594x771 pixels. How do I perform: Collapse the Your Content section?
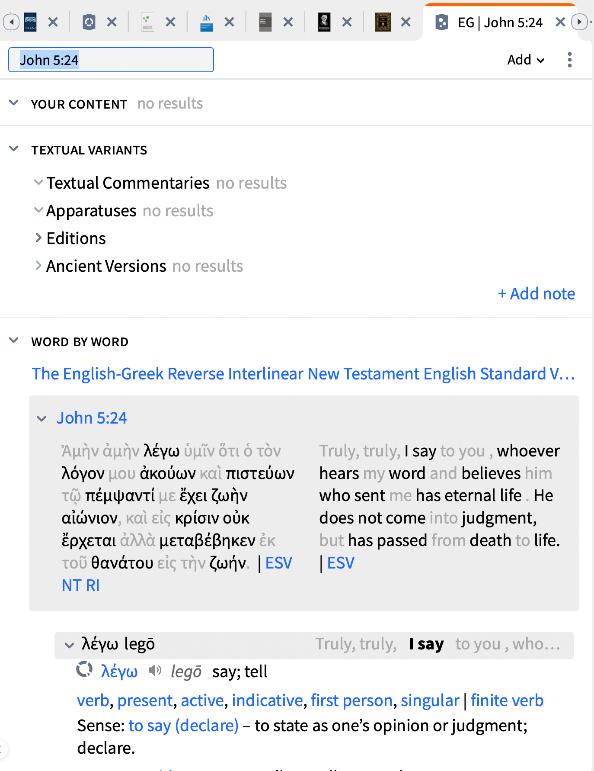click(14, 103)
